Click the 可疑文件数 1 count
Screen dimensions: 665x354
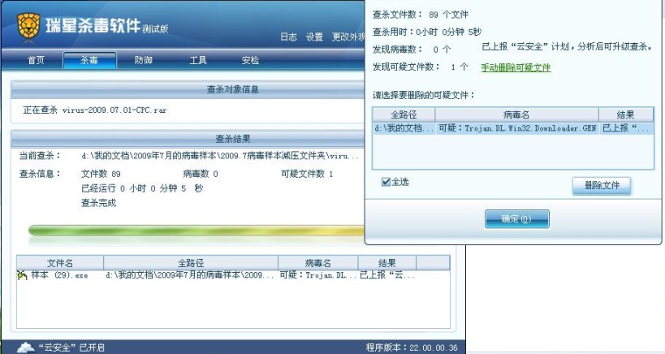click(x=307, y=174)
